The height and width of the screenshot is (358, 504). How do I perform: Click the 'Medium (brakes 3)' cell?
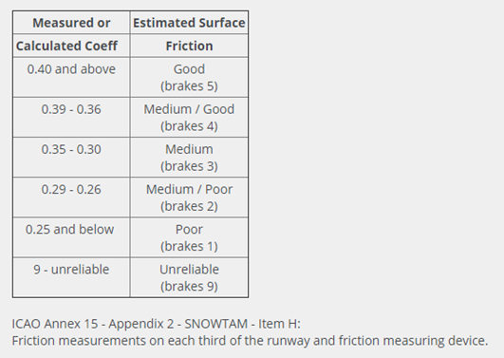(x=189, y=158)
